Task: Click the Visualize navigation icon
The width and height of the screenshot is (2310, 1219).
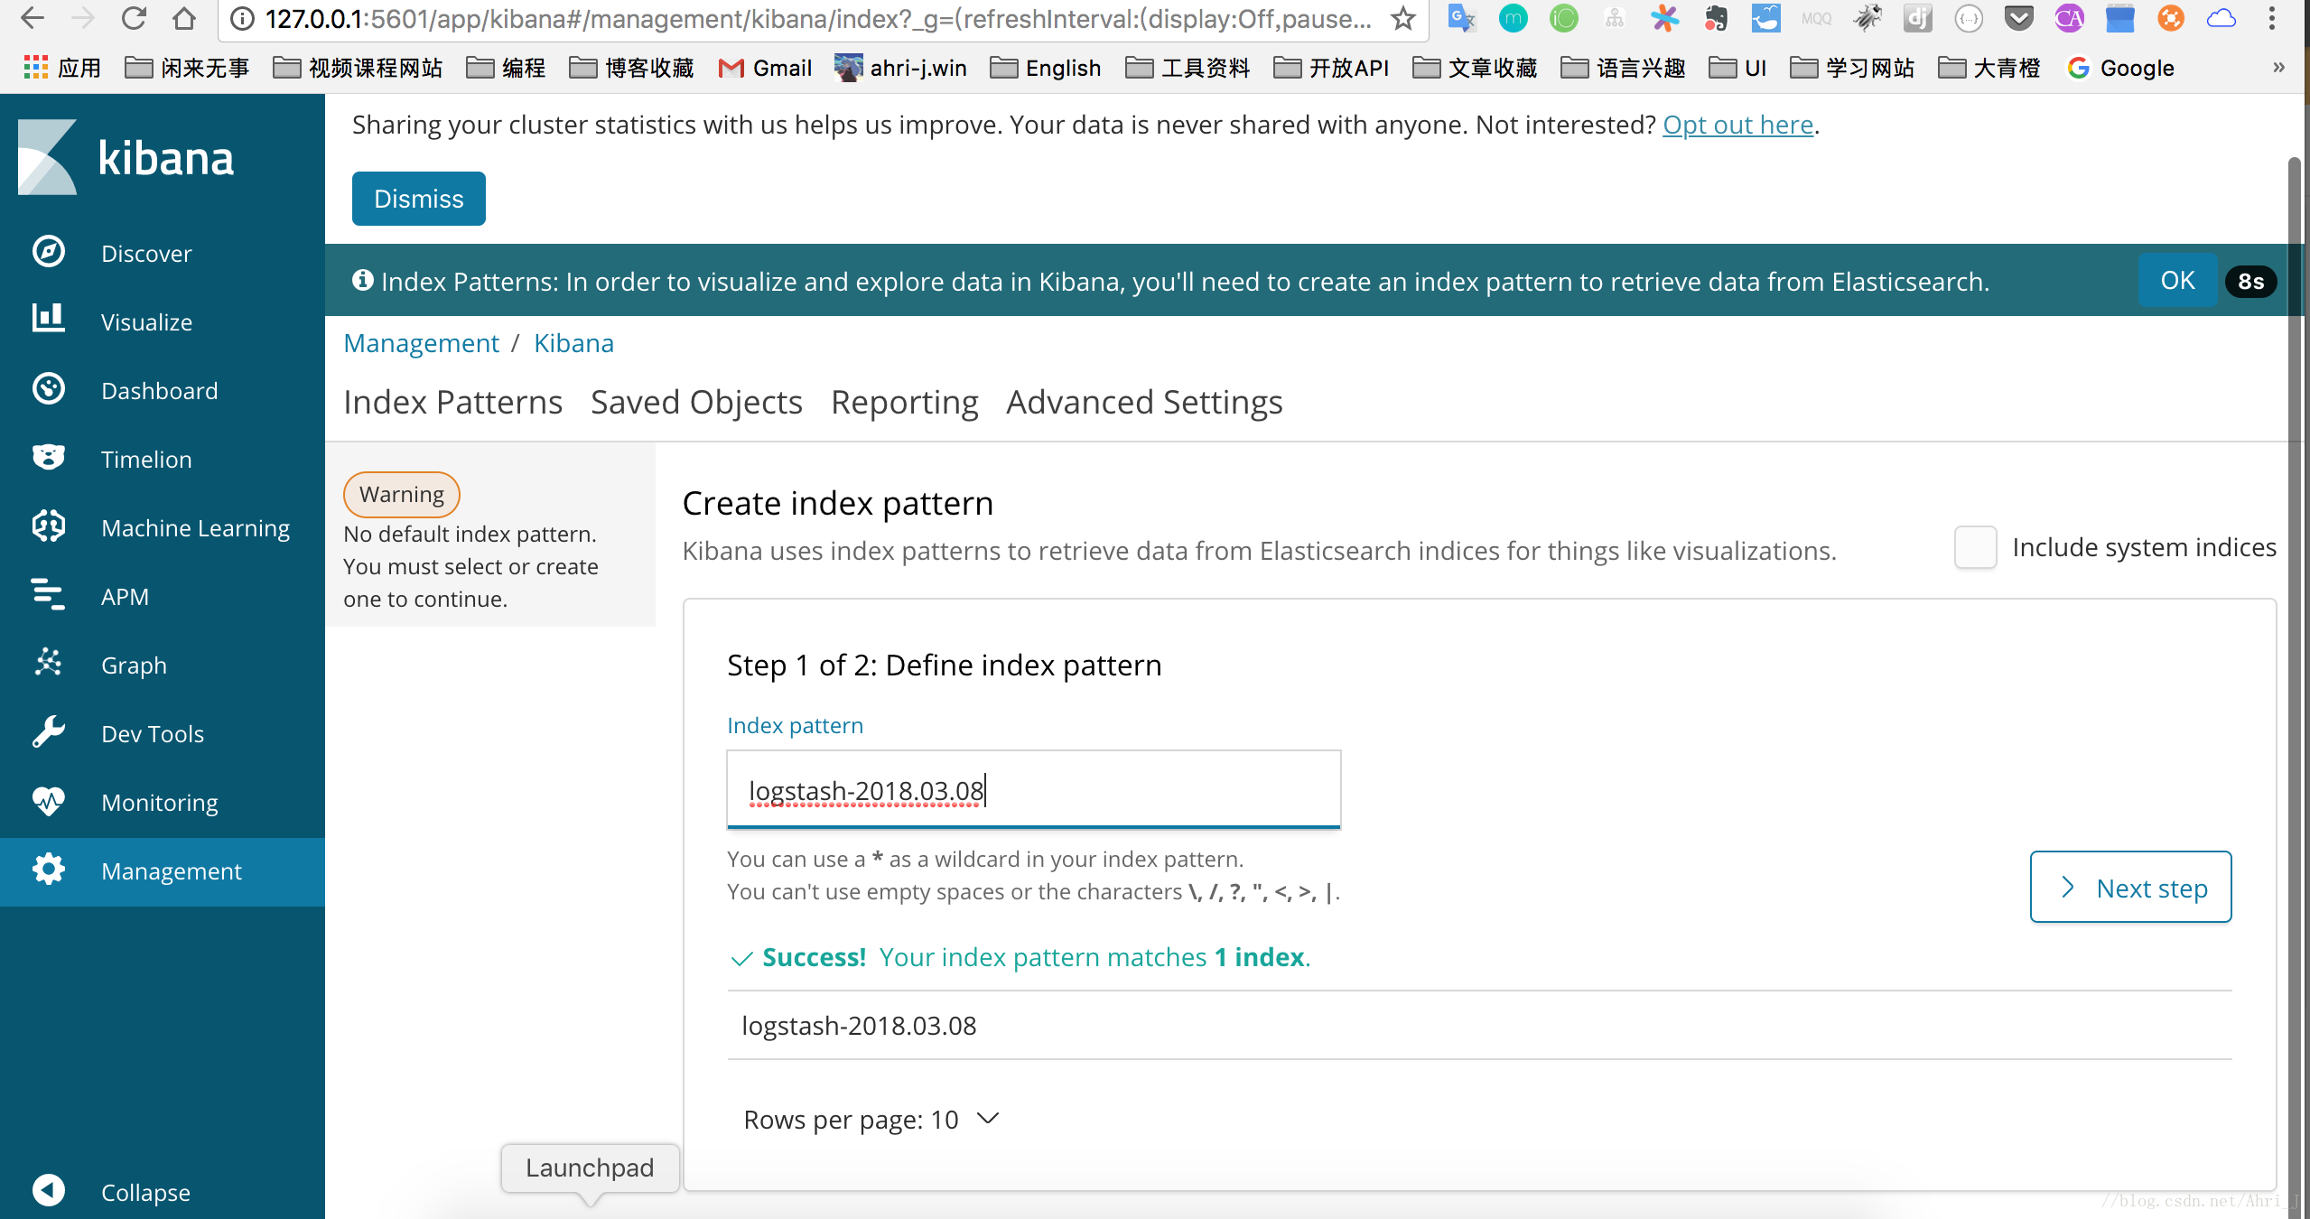Action: point(47,320)
